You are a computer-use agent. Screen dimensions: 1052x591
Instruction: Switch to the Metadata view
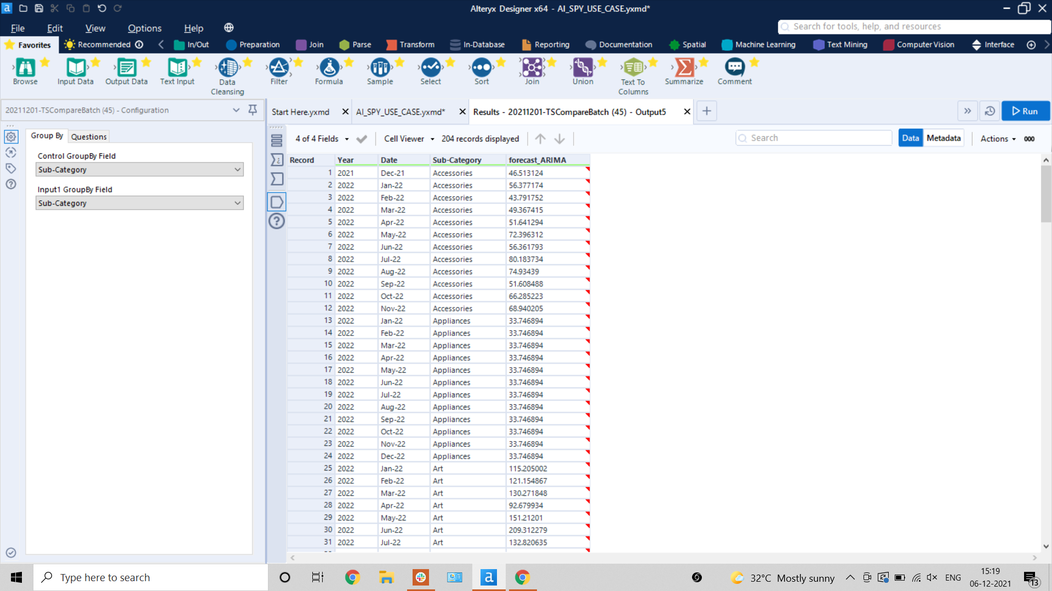tap(943, 138)
